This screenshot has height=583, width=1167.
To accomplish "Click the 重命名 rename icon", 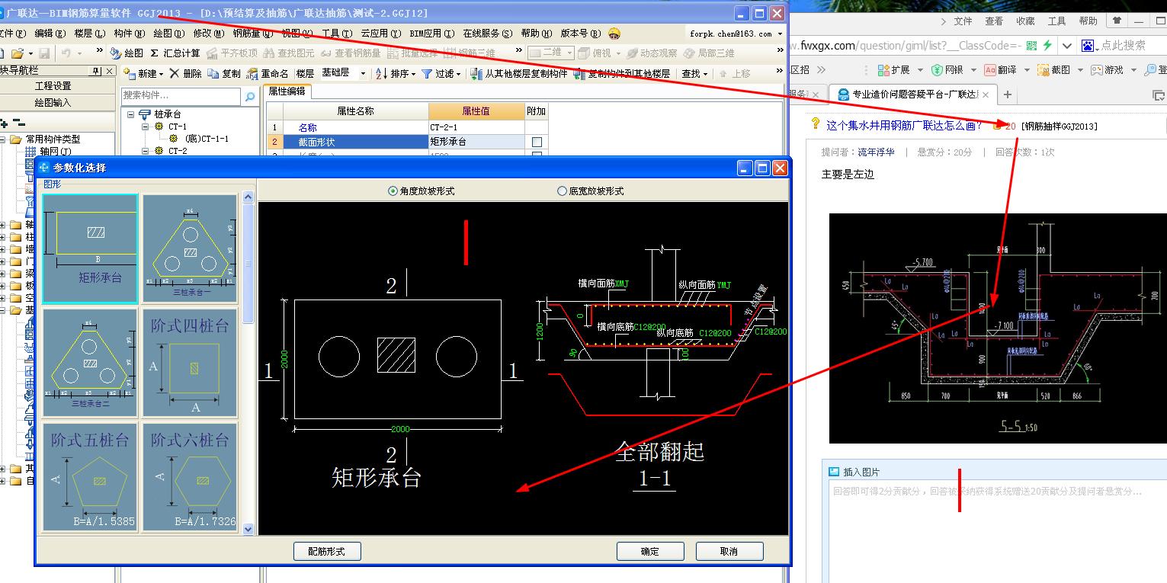I will pos(252,74).
